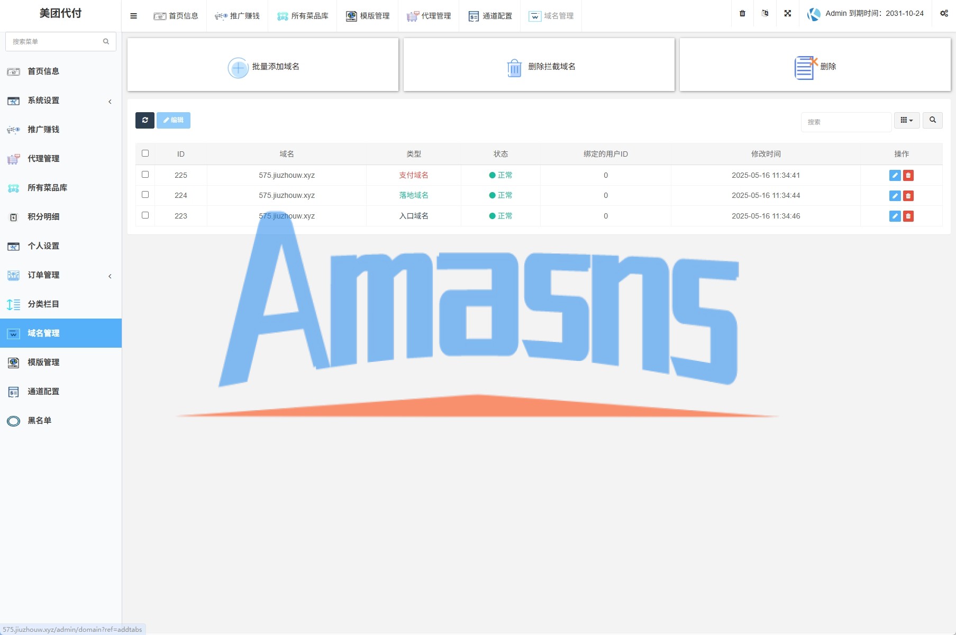Open the 首页信息 top tab
956x635 pixels.
tap(176, 16)
